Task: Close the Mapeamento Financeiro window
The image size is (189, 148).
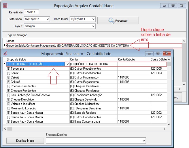Action: [167, 54]
